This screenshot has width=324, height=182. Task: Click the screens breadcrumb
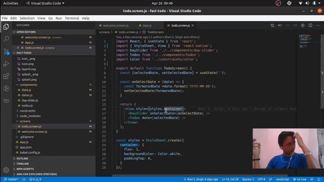tap(104, 32)
